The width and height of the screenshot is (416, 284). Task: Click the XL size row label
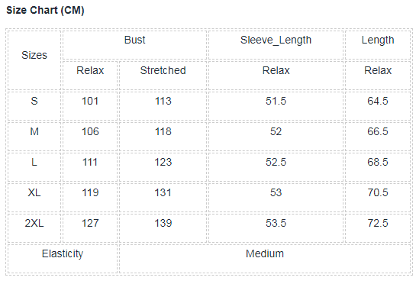[34, 192]
